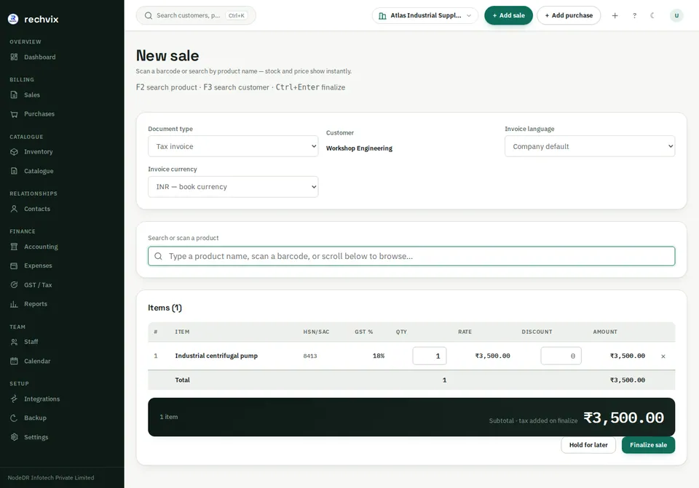Screen dimensions: 699x488
Task: Click the Accounting icon
Action: point(15,247)
